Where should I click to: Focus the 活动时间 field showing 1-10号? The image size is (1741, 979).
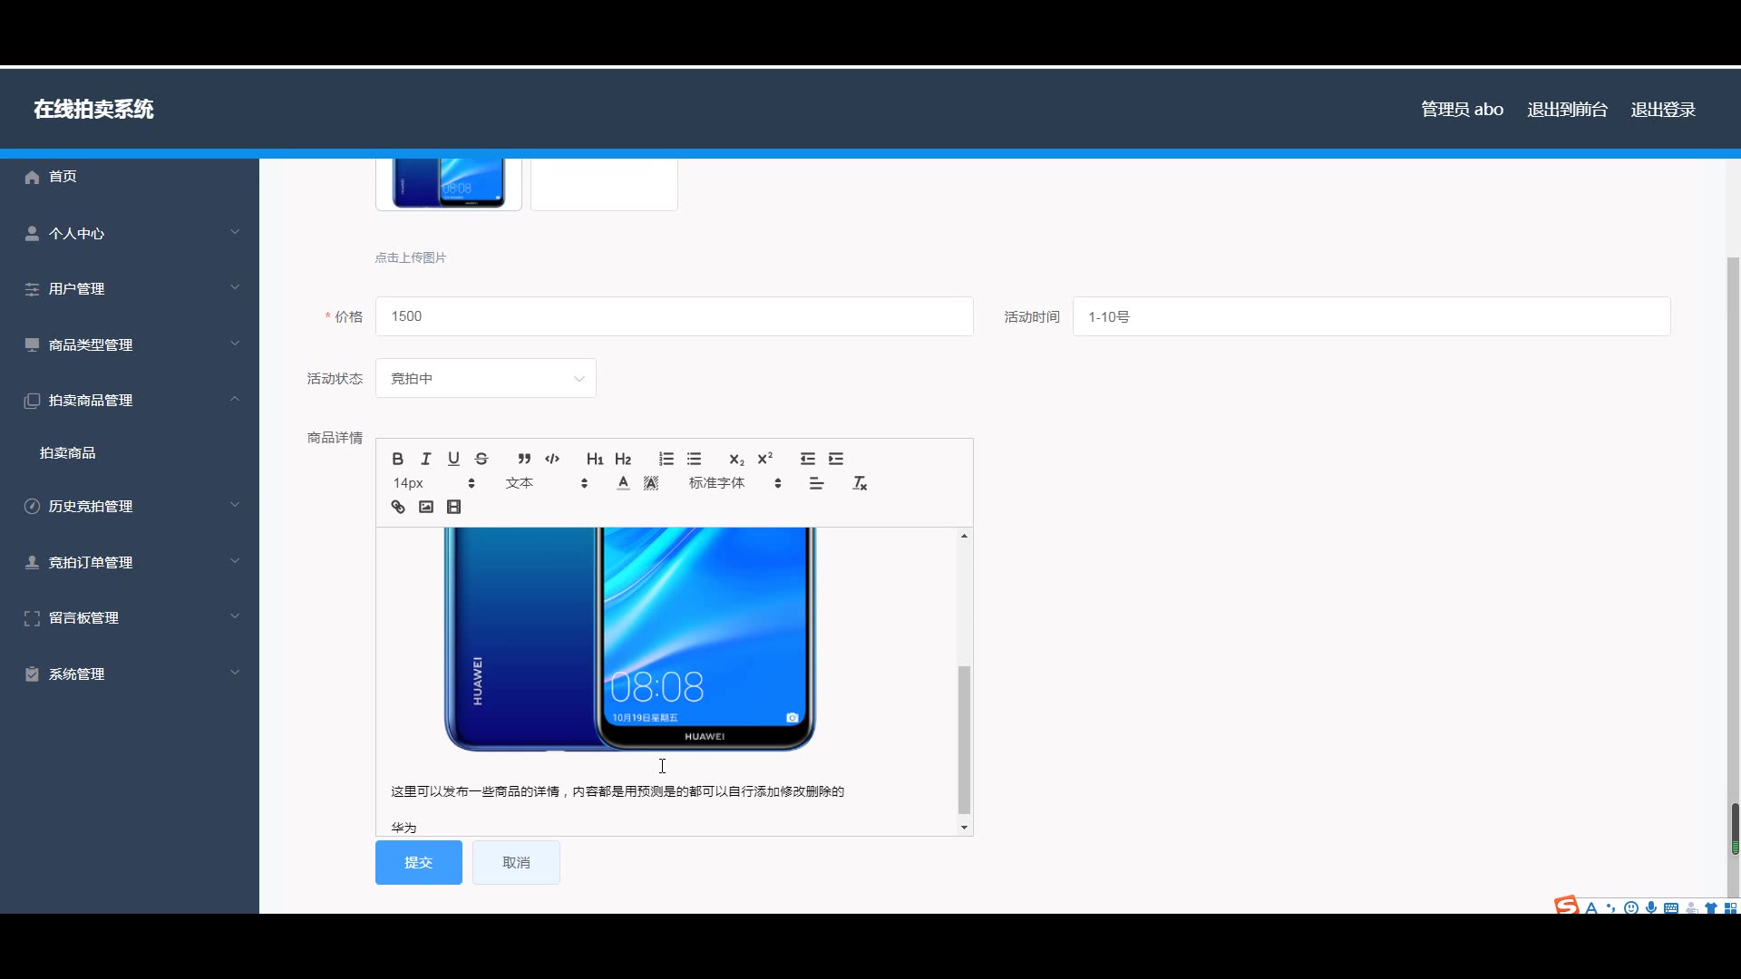coord(1371,316)
